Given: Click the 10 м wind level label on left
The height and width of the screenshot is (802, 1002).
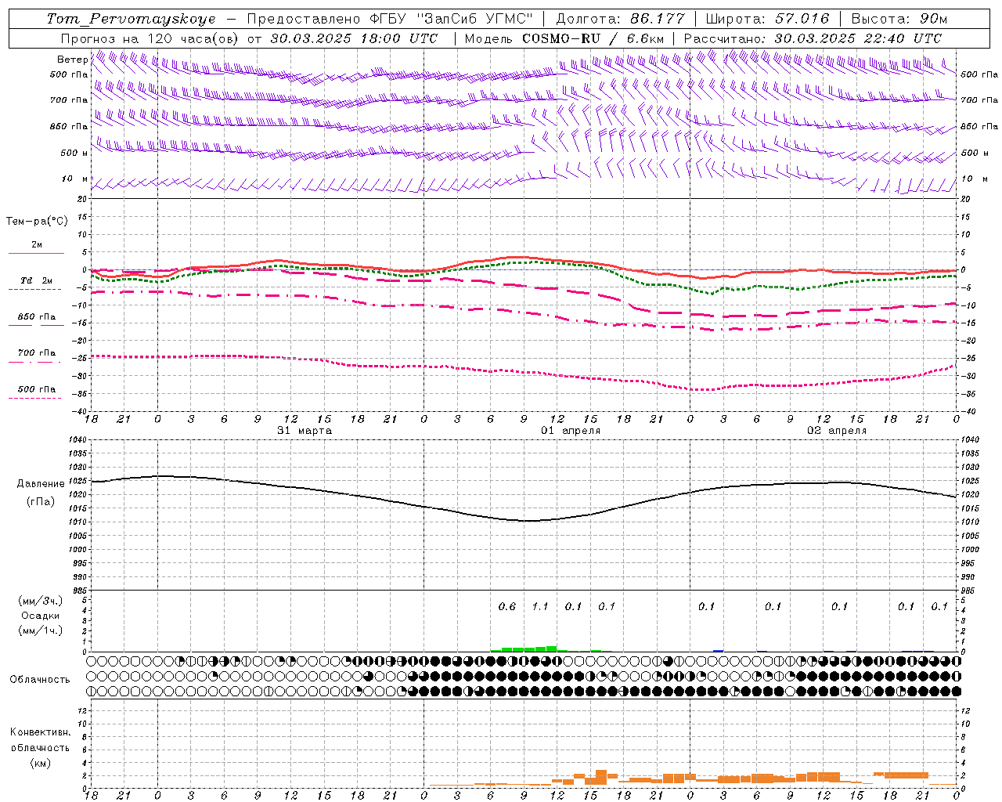Looking at the screenshot, I should point(74,179).
